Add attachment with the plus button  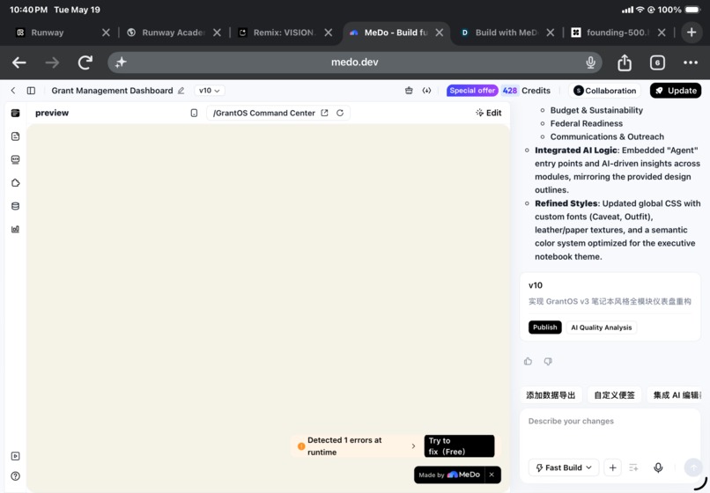click(x=612, y=467)
